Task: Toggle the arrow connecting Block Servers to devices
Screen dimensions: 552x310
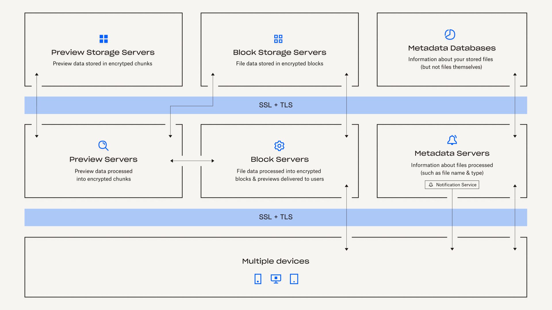Action: 346,217
